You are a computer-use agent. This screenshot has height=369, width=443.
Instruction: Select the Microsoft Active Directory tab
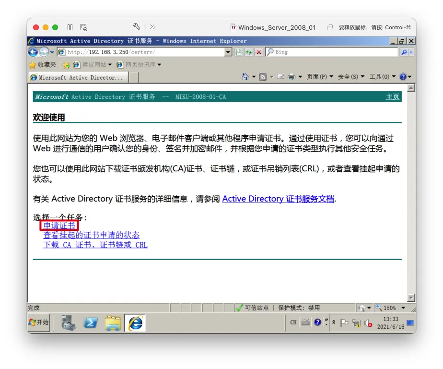coord(78,77)
